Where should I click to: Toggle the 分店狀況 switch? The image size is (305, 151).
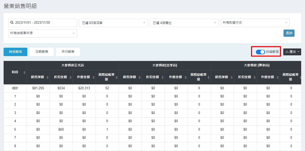(x=261, y=52)
